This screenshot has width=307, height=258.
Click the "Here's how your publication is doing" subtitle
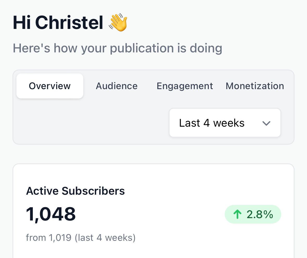point(117,48)
